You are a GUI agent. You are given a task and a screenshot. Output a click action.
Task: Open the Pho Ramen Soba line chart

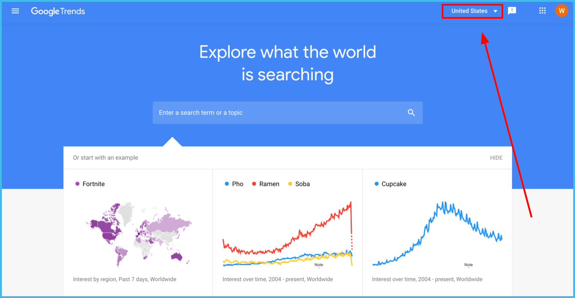(287, 234)
